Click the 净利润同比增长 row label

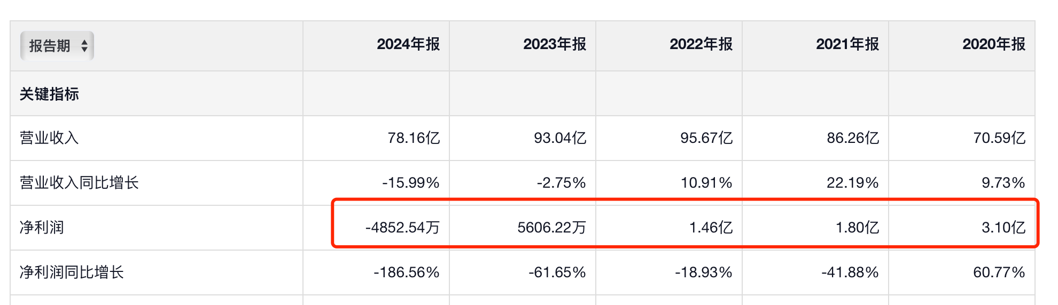click(x=72, y=272)
